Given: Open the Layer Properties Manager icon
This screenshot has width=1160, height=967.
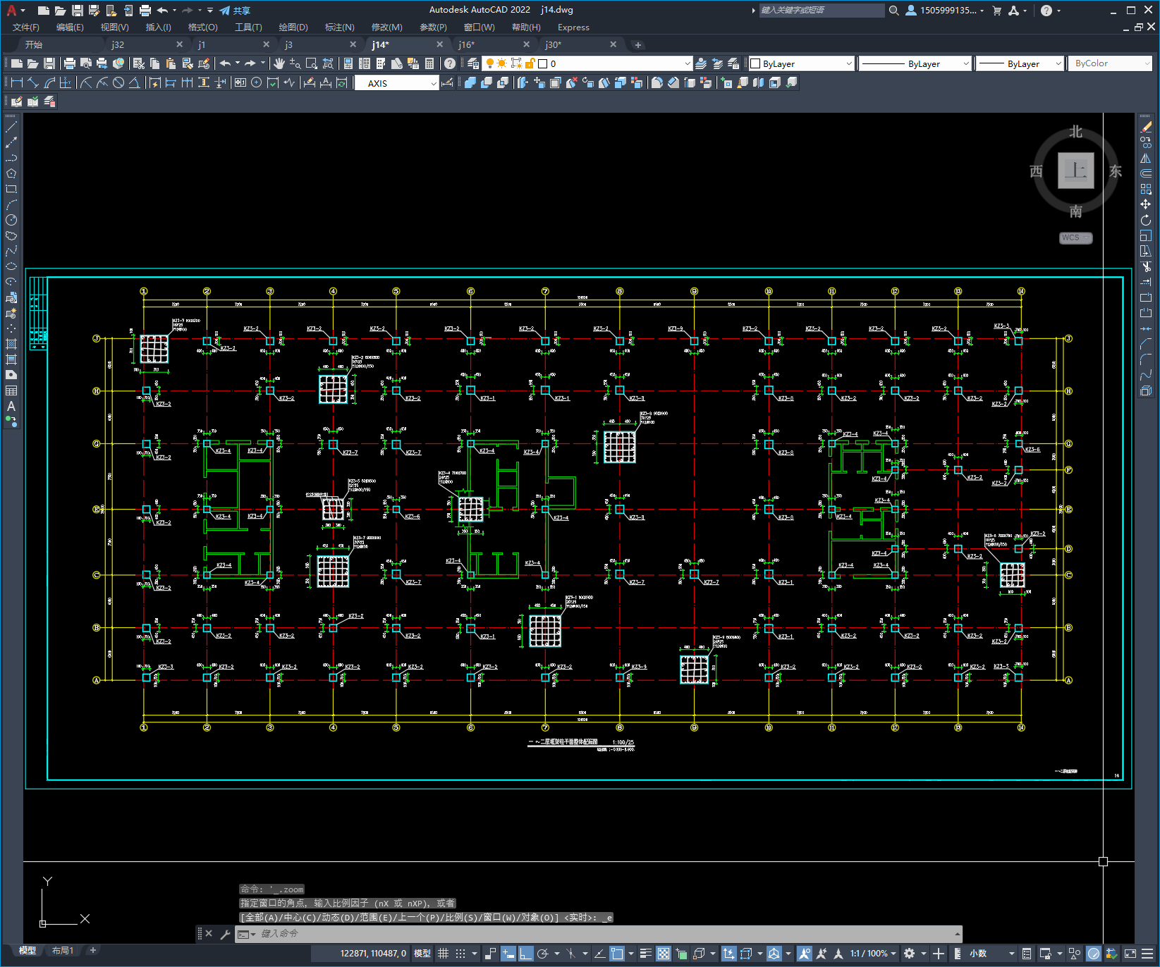Looking at the screenshot, I should (472, 63).
